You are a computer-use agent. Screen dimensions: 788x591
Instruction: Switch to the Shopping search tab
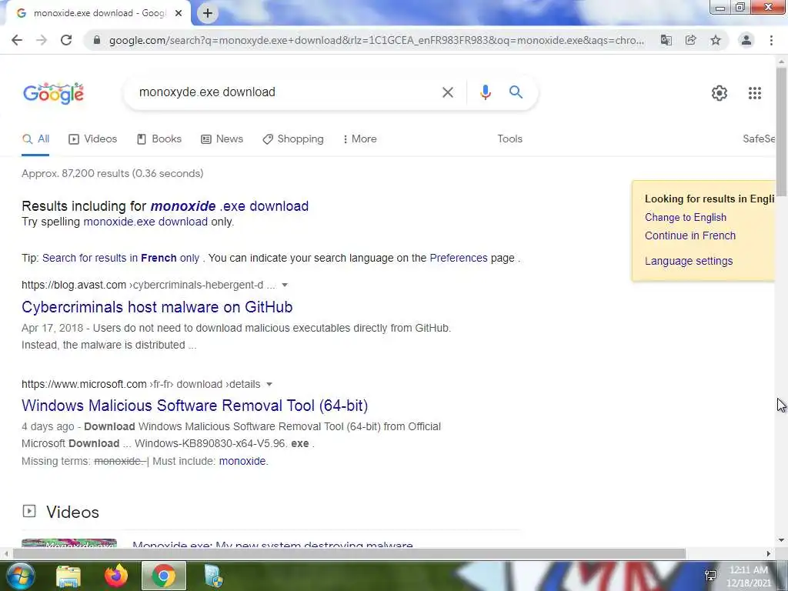tap(293, 139)
